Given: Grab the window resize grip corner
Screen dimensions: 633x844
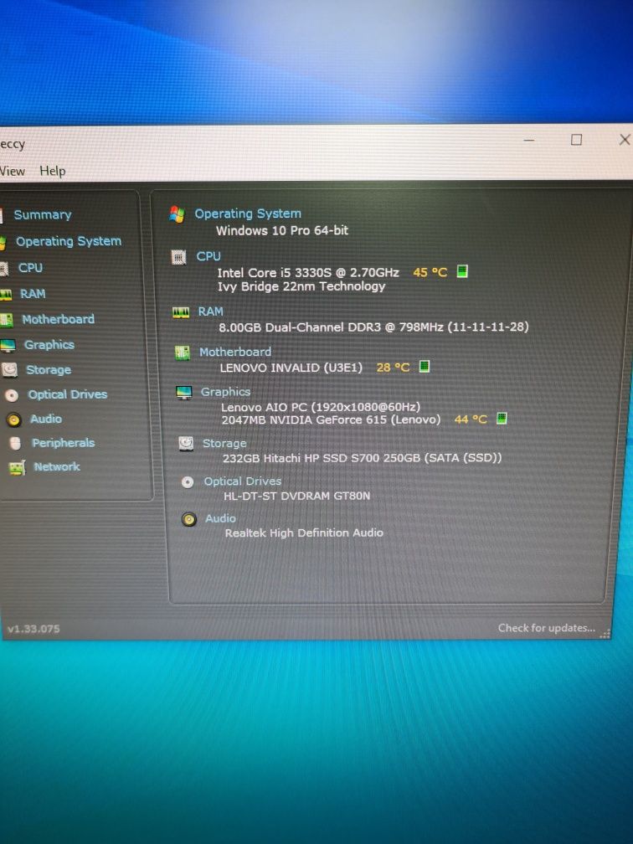Looking at the screenshot, I should tap(605, 634).
